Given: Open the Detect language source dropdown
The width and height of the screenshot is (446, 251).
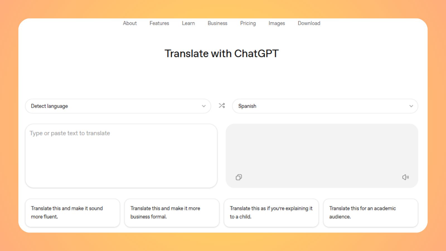Looking at the screenshot, I should coord(118,106).
